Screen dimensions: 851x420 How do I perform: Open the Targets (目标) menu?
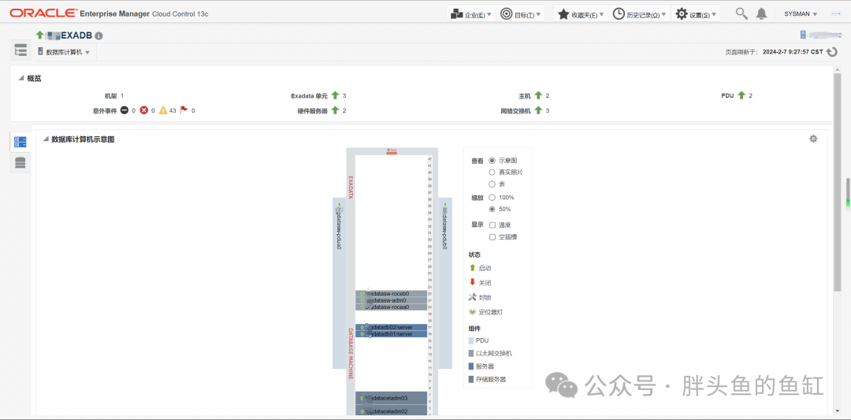[521, 14]
